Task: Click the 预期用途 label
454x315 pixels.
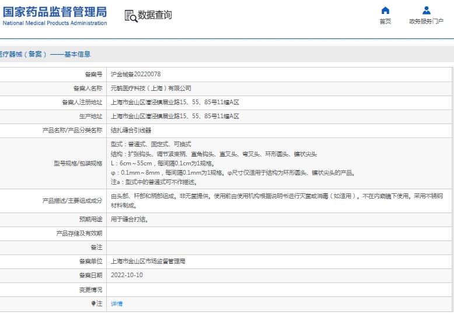Action: tap(90, 220)
